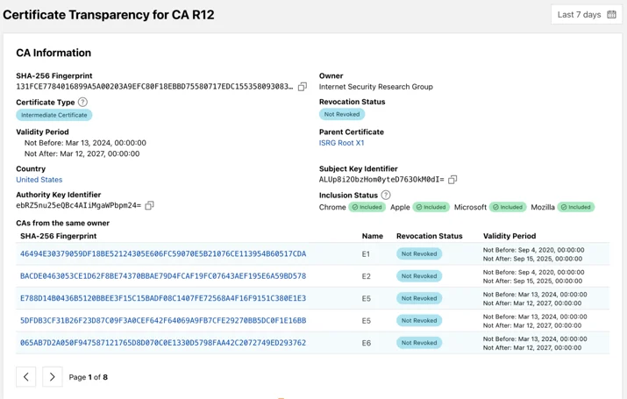
Task: Open ISRG Root X1 parent certificate
Action: click(341, 143)
